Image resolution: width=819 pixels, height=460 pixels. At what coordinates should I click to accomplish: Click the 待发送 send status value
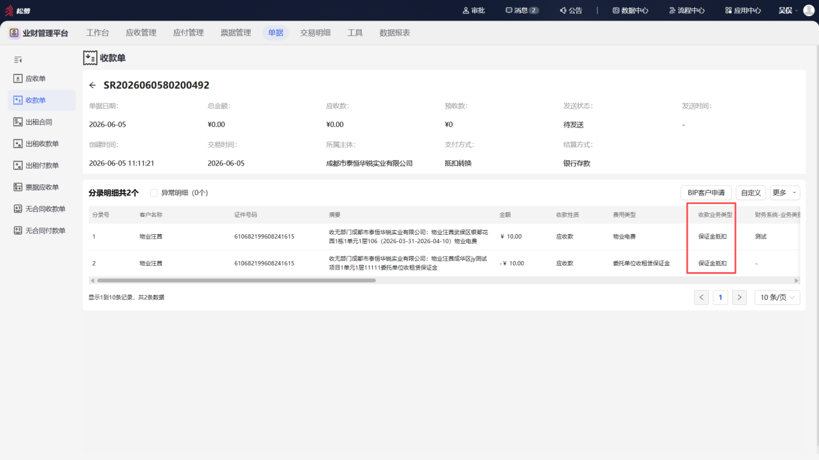pyautogui.click(x=574, y=125)
